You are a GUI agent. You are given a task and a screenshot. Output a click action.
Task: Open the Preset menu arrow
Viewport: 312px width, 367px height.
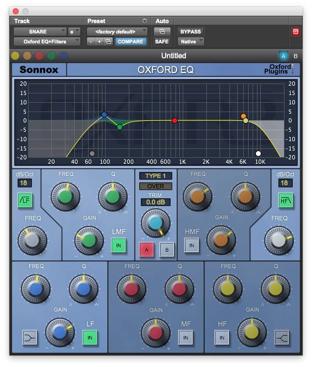click(145, 21)
